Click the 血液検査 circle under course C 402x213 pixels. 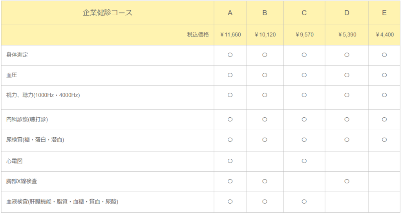[x=304, y=202]
